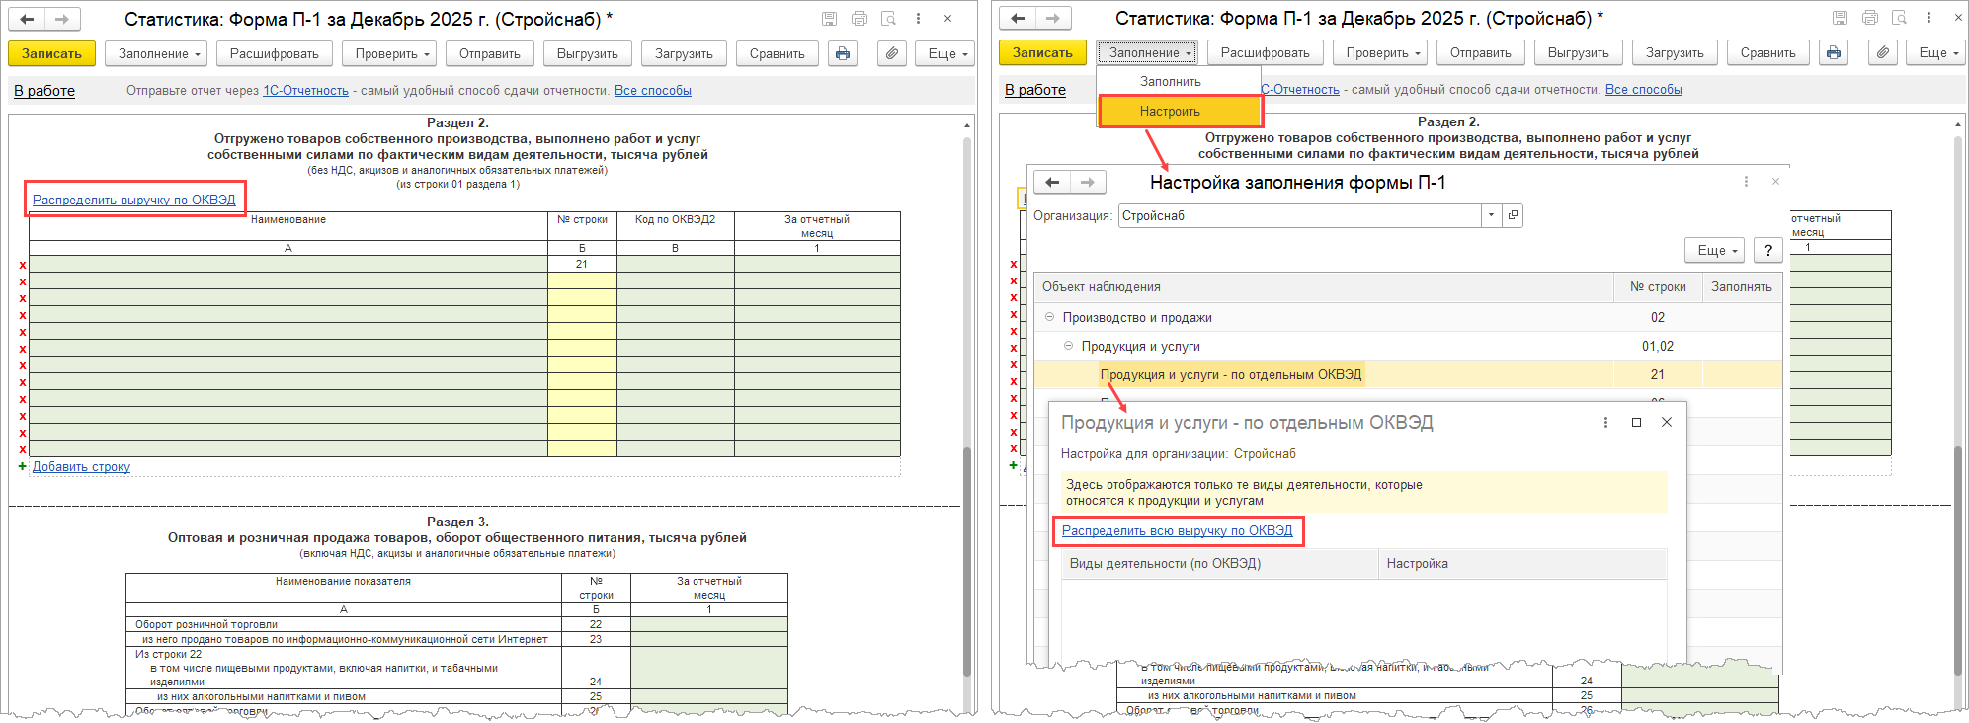This screenshot has height=723, width=1969.
Task: Collapse the Производство и продажи tree node
Action: click(x=1049, y=317)
